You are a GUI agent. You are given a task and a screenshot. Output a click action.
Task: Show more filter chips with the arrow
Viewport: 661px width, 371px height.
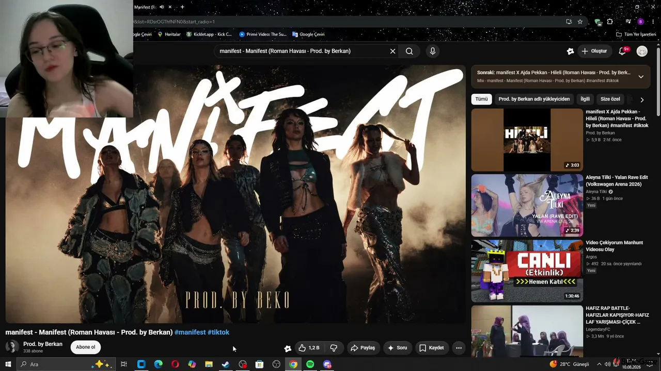point(642,99)
